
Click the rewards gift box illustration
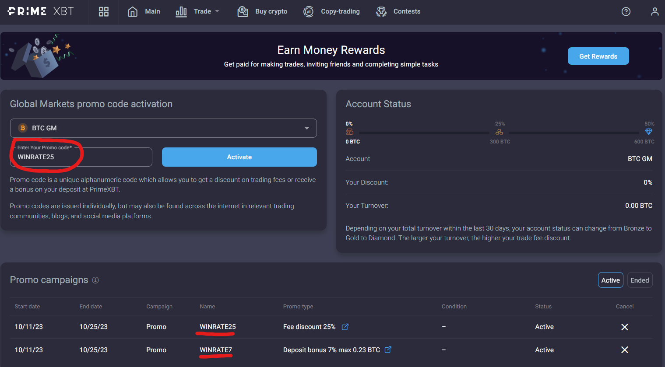point(42,56)
